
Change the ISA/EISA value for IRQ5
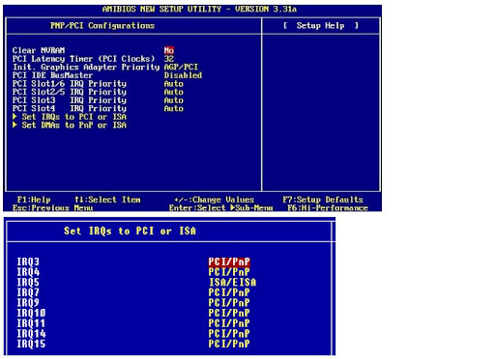click(x=233, y=282)
